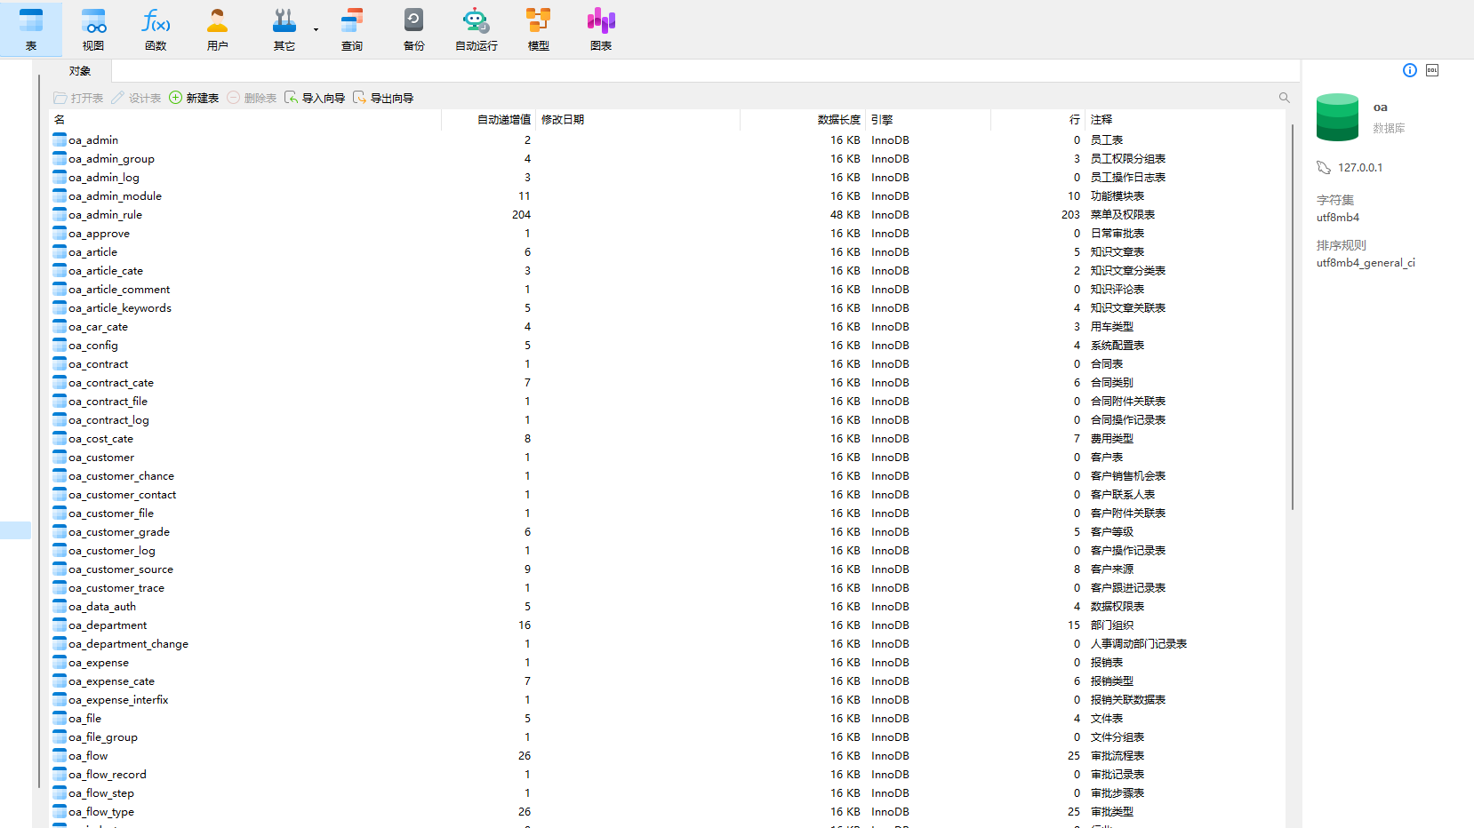1474x828 pixels.
Task: Select the oa_admin table icon
Action: point(60,139)
